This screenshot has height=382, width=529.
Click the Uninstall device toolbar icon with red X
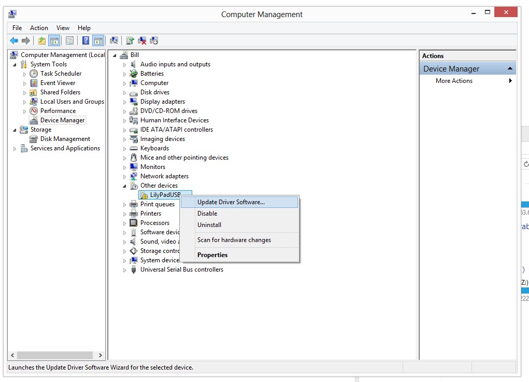[142, 41]
